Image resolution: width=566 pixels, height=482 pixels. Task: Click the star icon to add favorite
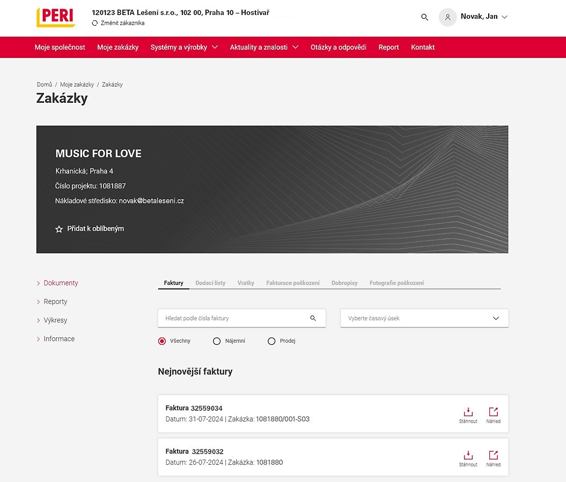click(59, 229)
